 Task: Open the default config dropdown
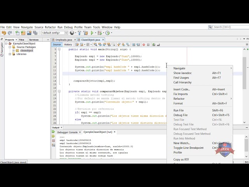[x=54, y=33]
